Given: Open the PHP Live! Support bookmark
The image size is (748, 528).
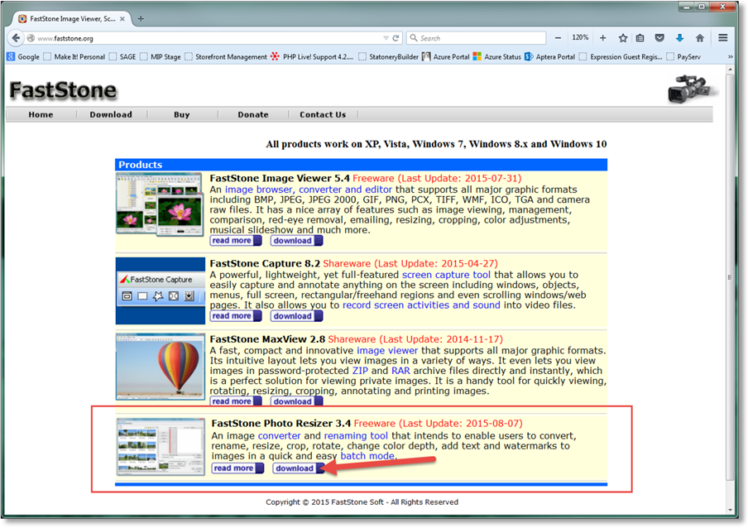Looking at the screenshot, I should click(312, 57).
